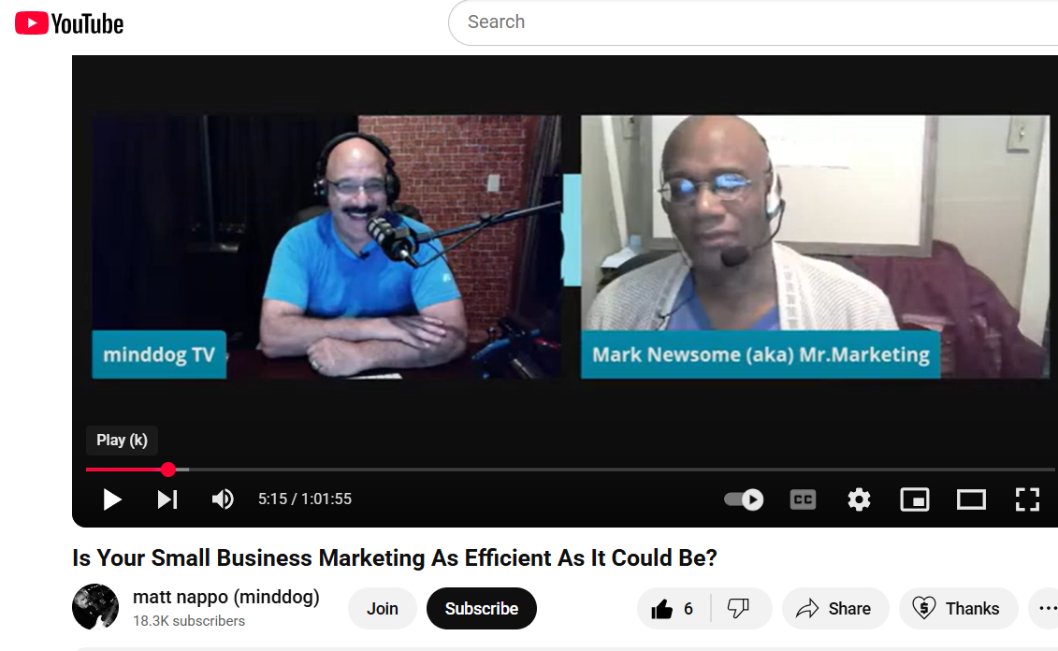Mute the video volume speaker icon
1058x651 pixels.
(223, 499)
